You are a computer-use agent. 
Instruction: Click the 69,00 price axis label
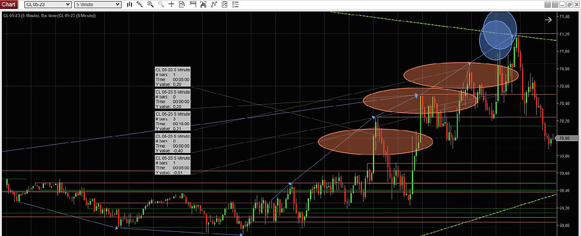coord(564,225)
